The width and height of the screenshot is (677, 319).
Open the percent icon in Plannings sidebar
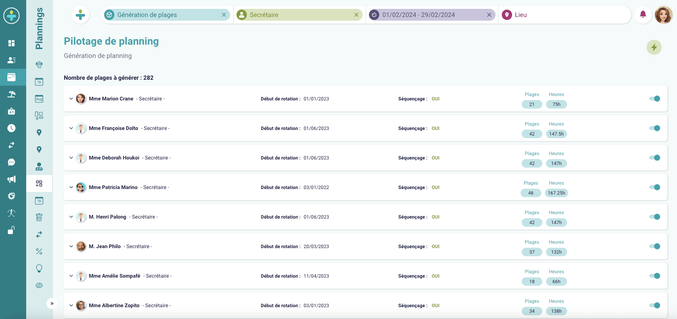39,251
